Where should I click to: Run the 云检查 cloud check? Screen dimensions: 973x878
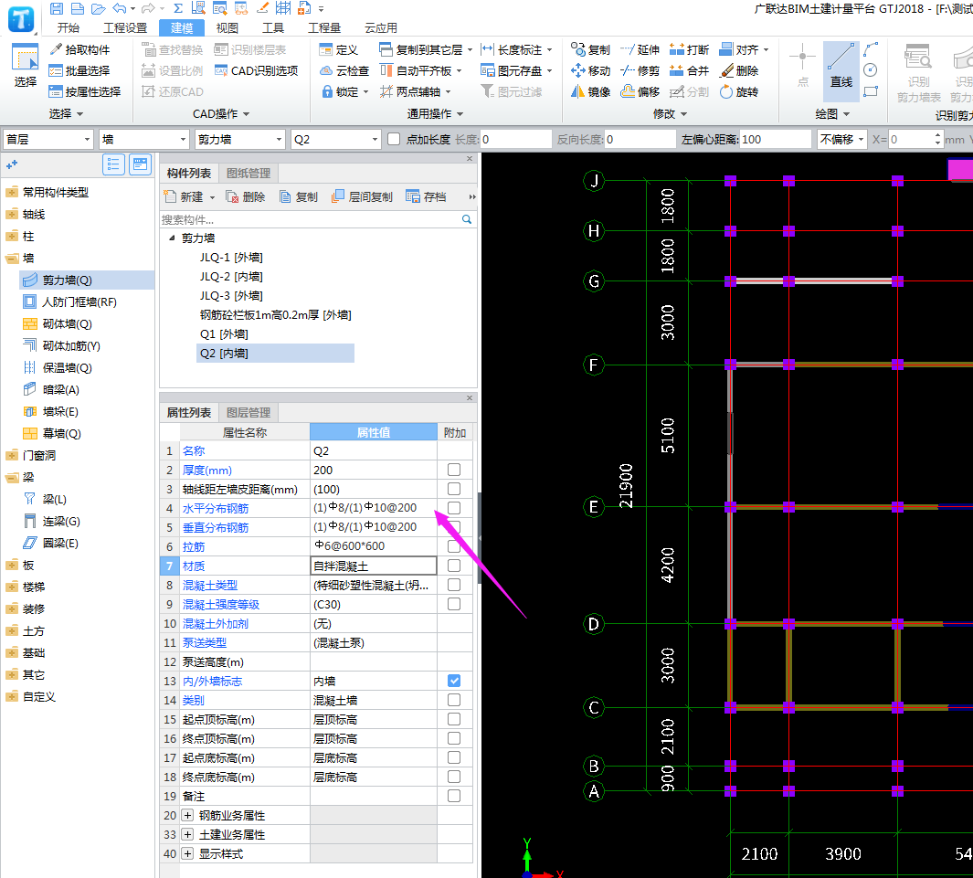[x=344, y=70]
